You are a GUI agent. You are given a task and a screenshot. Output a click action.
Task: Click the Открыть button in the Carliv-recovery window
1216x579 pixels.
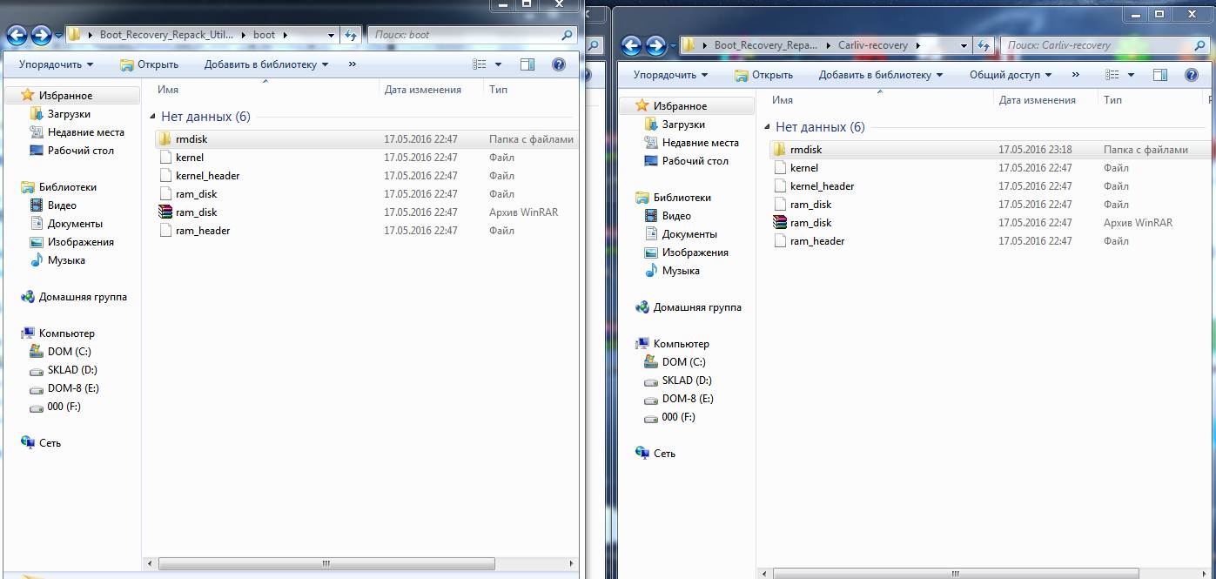pos(764,75)
